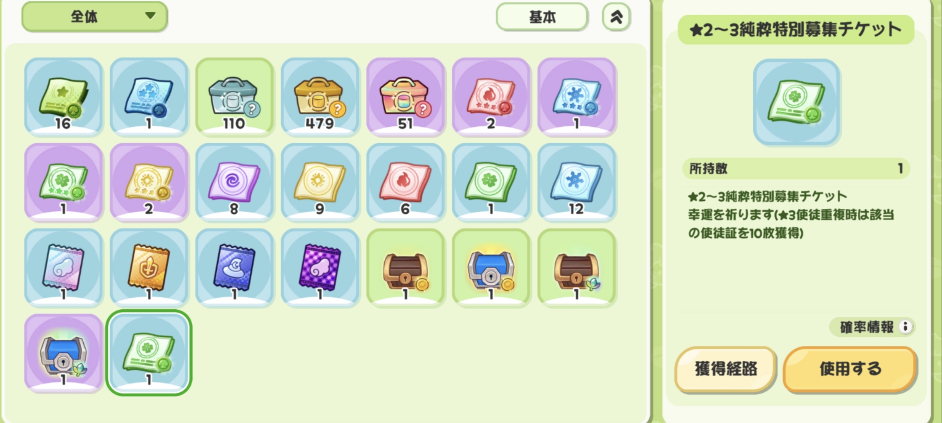Collapse the list with the double-chevron button
This screenshot has width=942, height=423.
[616, 17]
